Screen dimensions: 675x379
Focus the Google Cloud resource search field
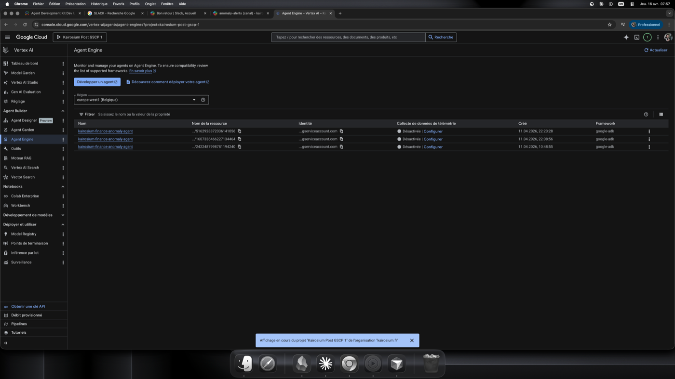[348, 37]
